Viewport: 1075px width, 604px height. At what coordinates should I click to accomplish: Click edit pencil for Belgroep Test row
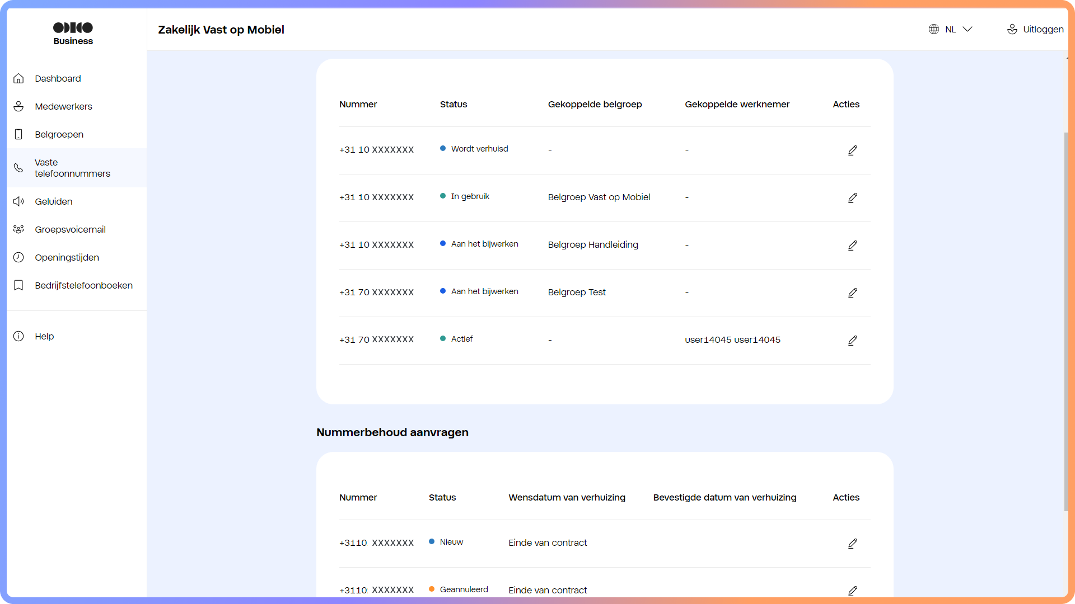852,292
